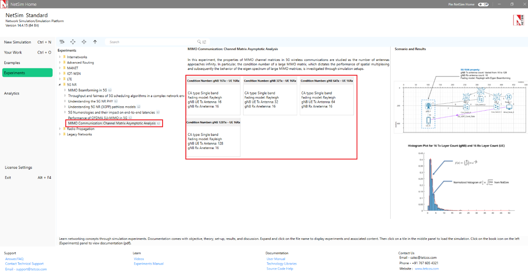Open the Experiments Manual link
This screenshot has height=272, width=528.
(x=149, y=264)
